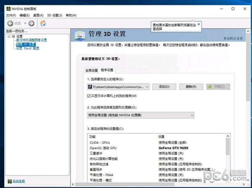252x188 pixels.
Task: Click horizontal scrollbar right arrow
Action: click(x=244, y=184)
